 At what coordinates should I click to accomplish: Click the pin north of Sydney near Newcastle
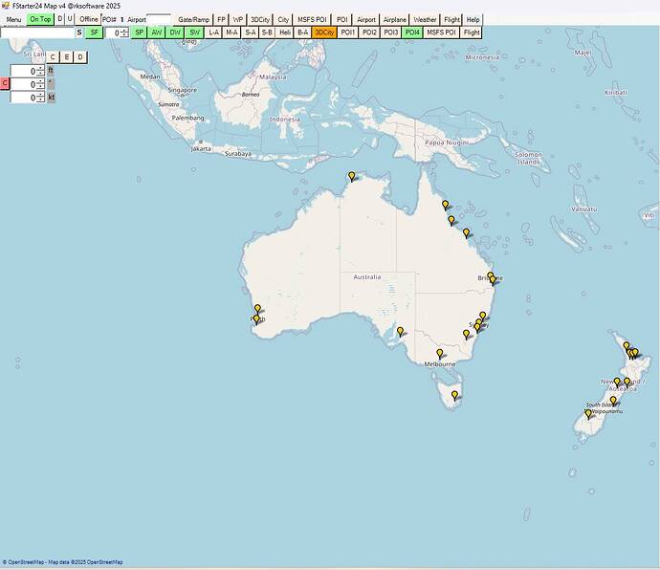click(483, 317)
